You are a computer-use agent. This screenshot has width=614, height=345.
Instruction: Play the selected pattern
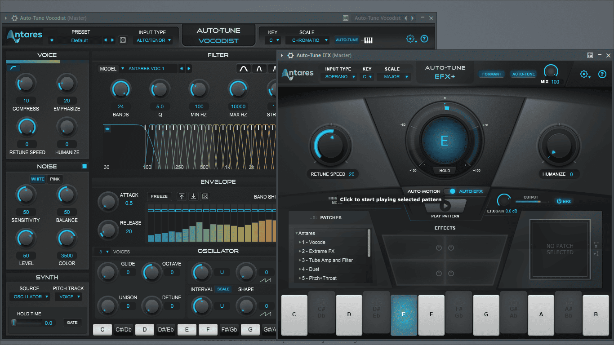coord(445,206)
